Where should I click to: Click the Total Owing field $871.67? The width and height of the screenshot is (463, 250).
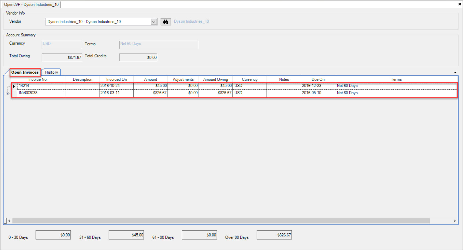coord(62,57)
